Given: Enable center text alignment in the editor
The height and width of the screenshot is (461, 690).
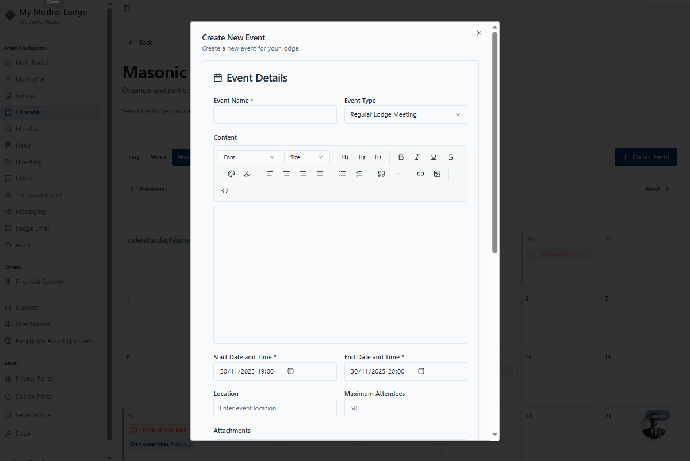Looking at the screenshot, I should pos(286,174).
